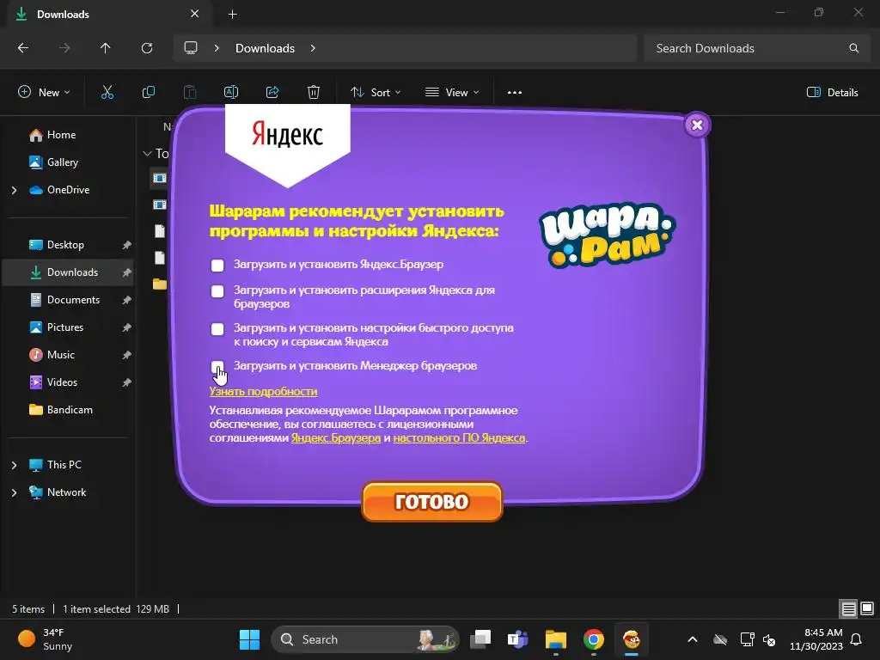The image size is (880, 660).
Task: Open the New item dropdown
Action: click(45, 93)
